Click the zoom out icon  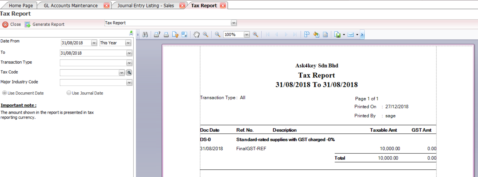click(217, 34)
